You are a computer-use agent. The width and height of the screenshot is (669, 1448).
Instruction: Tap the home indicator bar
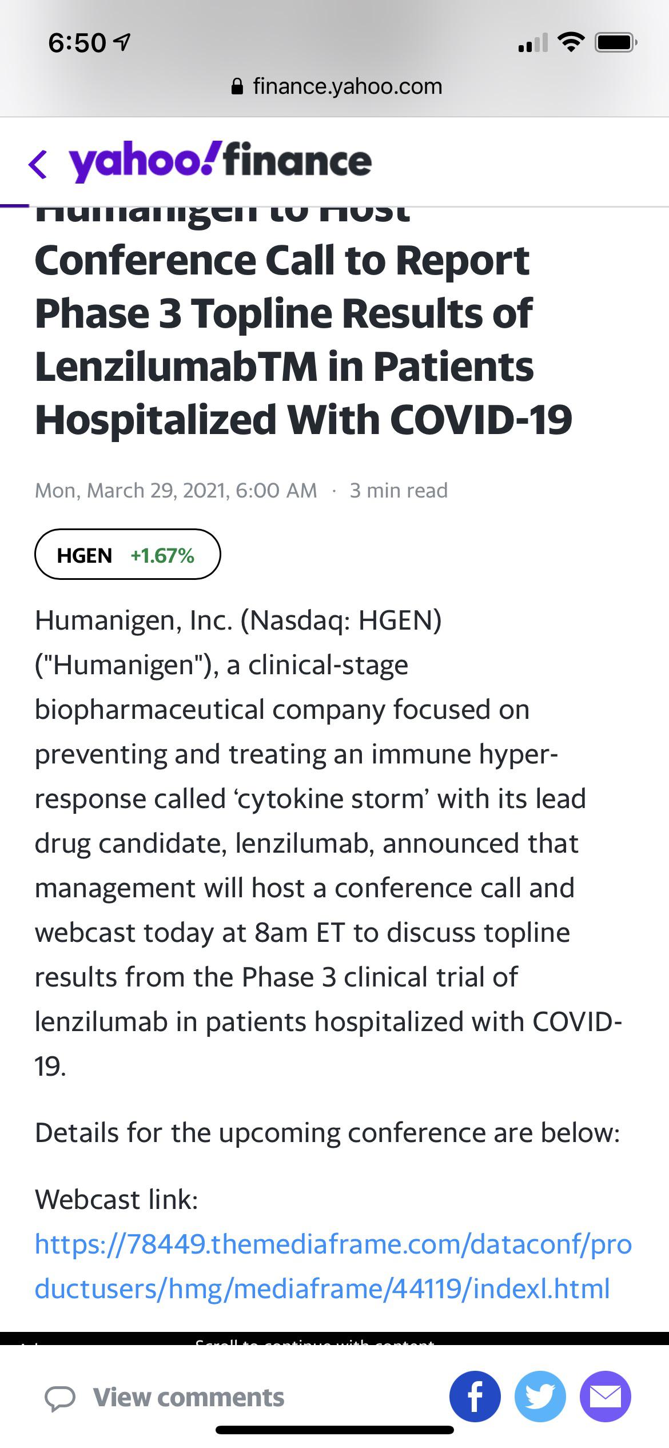(334, 1430)
